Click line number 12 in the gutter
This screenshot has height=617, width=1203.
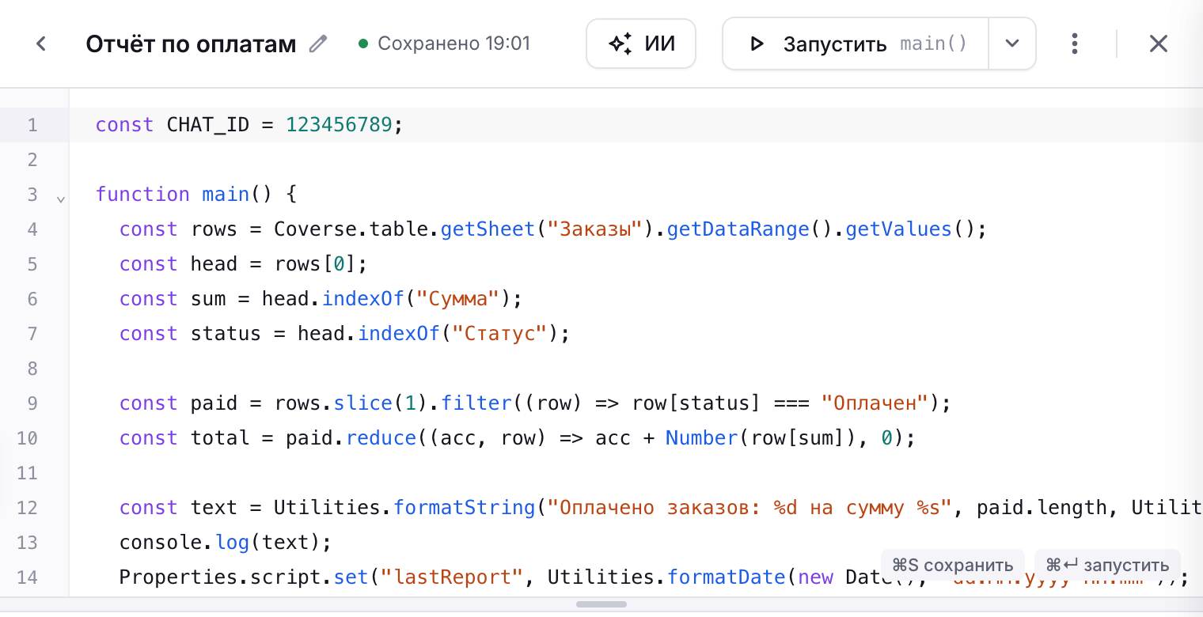(28, 508)
